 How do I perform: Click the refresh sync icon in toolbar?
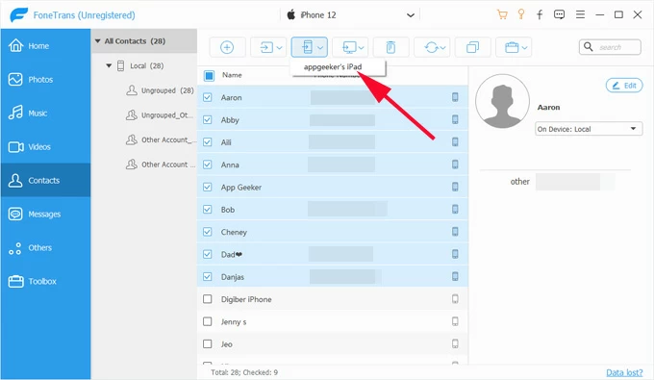(434, 47)
